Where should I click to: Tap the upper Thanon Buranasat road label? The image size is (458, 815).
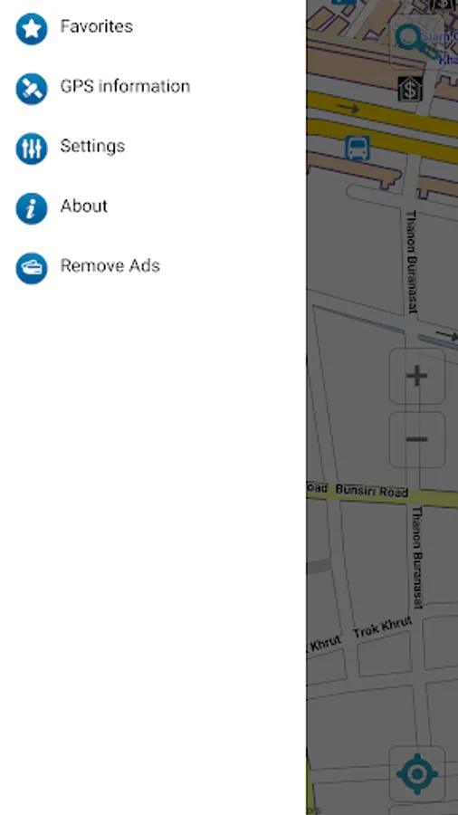coord(412,262)
